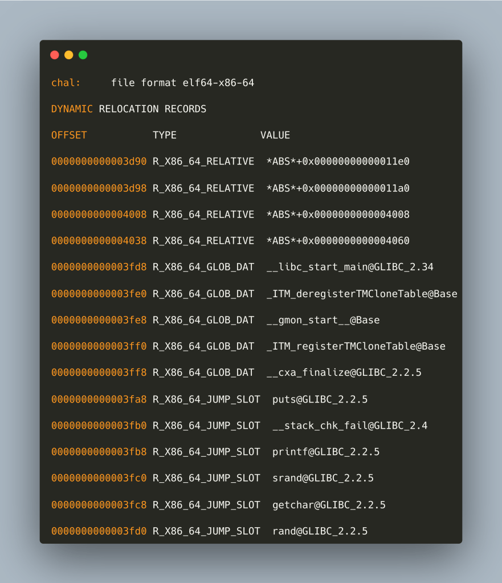Image resolution: width=502 pixels, height=583 pixels.
Task: Click srand@GLIBC_2.2.5 entry
Action: [x=323, y=478]
